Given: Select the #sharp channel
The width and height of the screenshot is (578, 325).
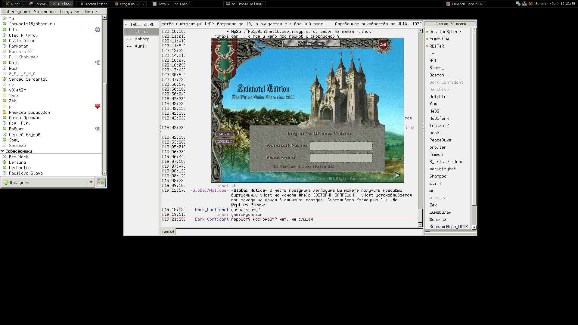Looking at the screenshot, I should tap(142, 39).
